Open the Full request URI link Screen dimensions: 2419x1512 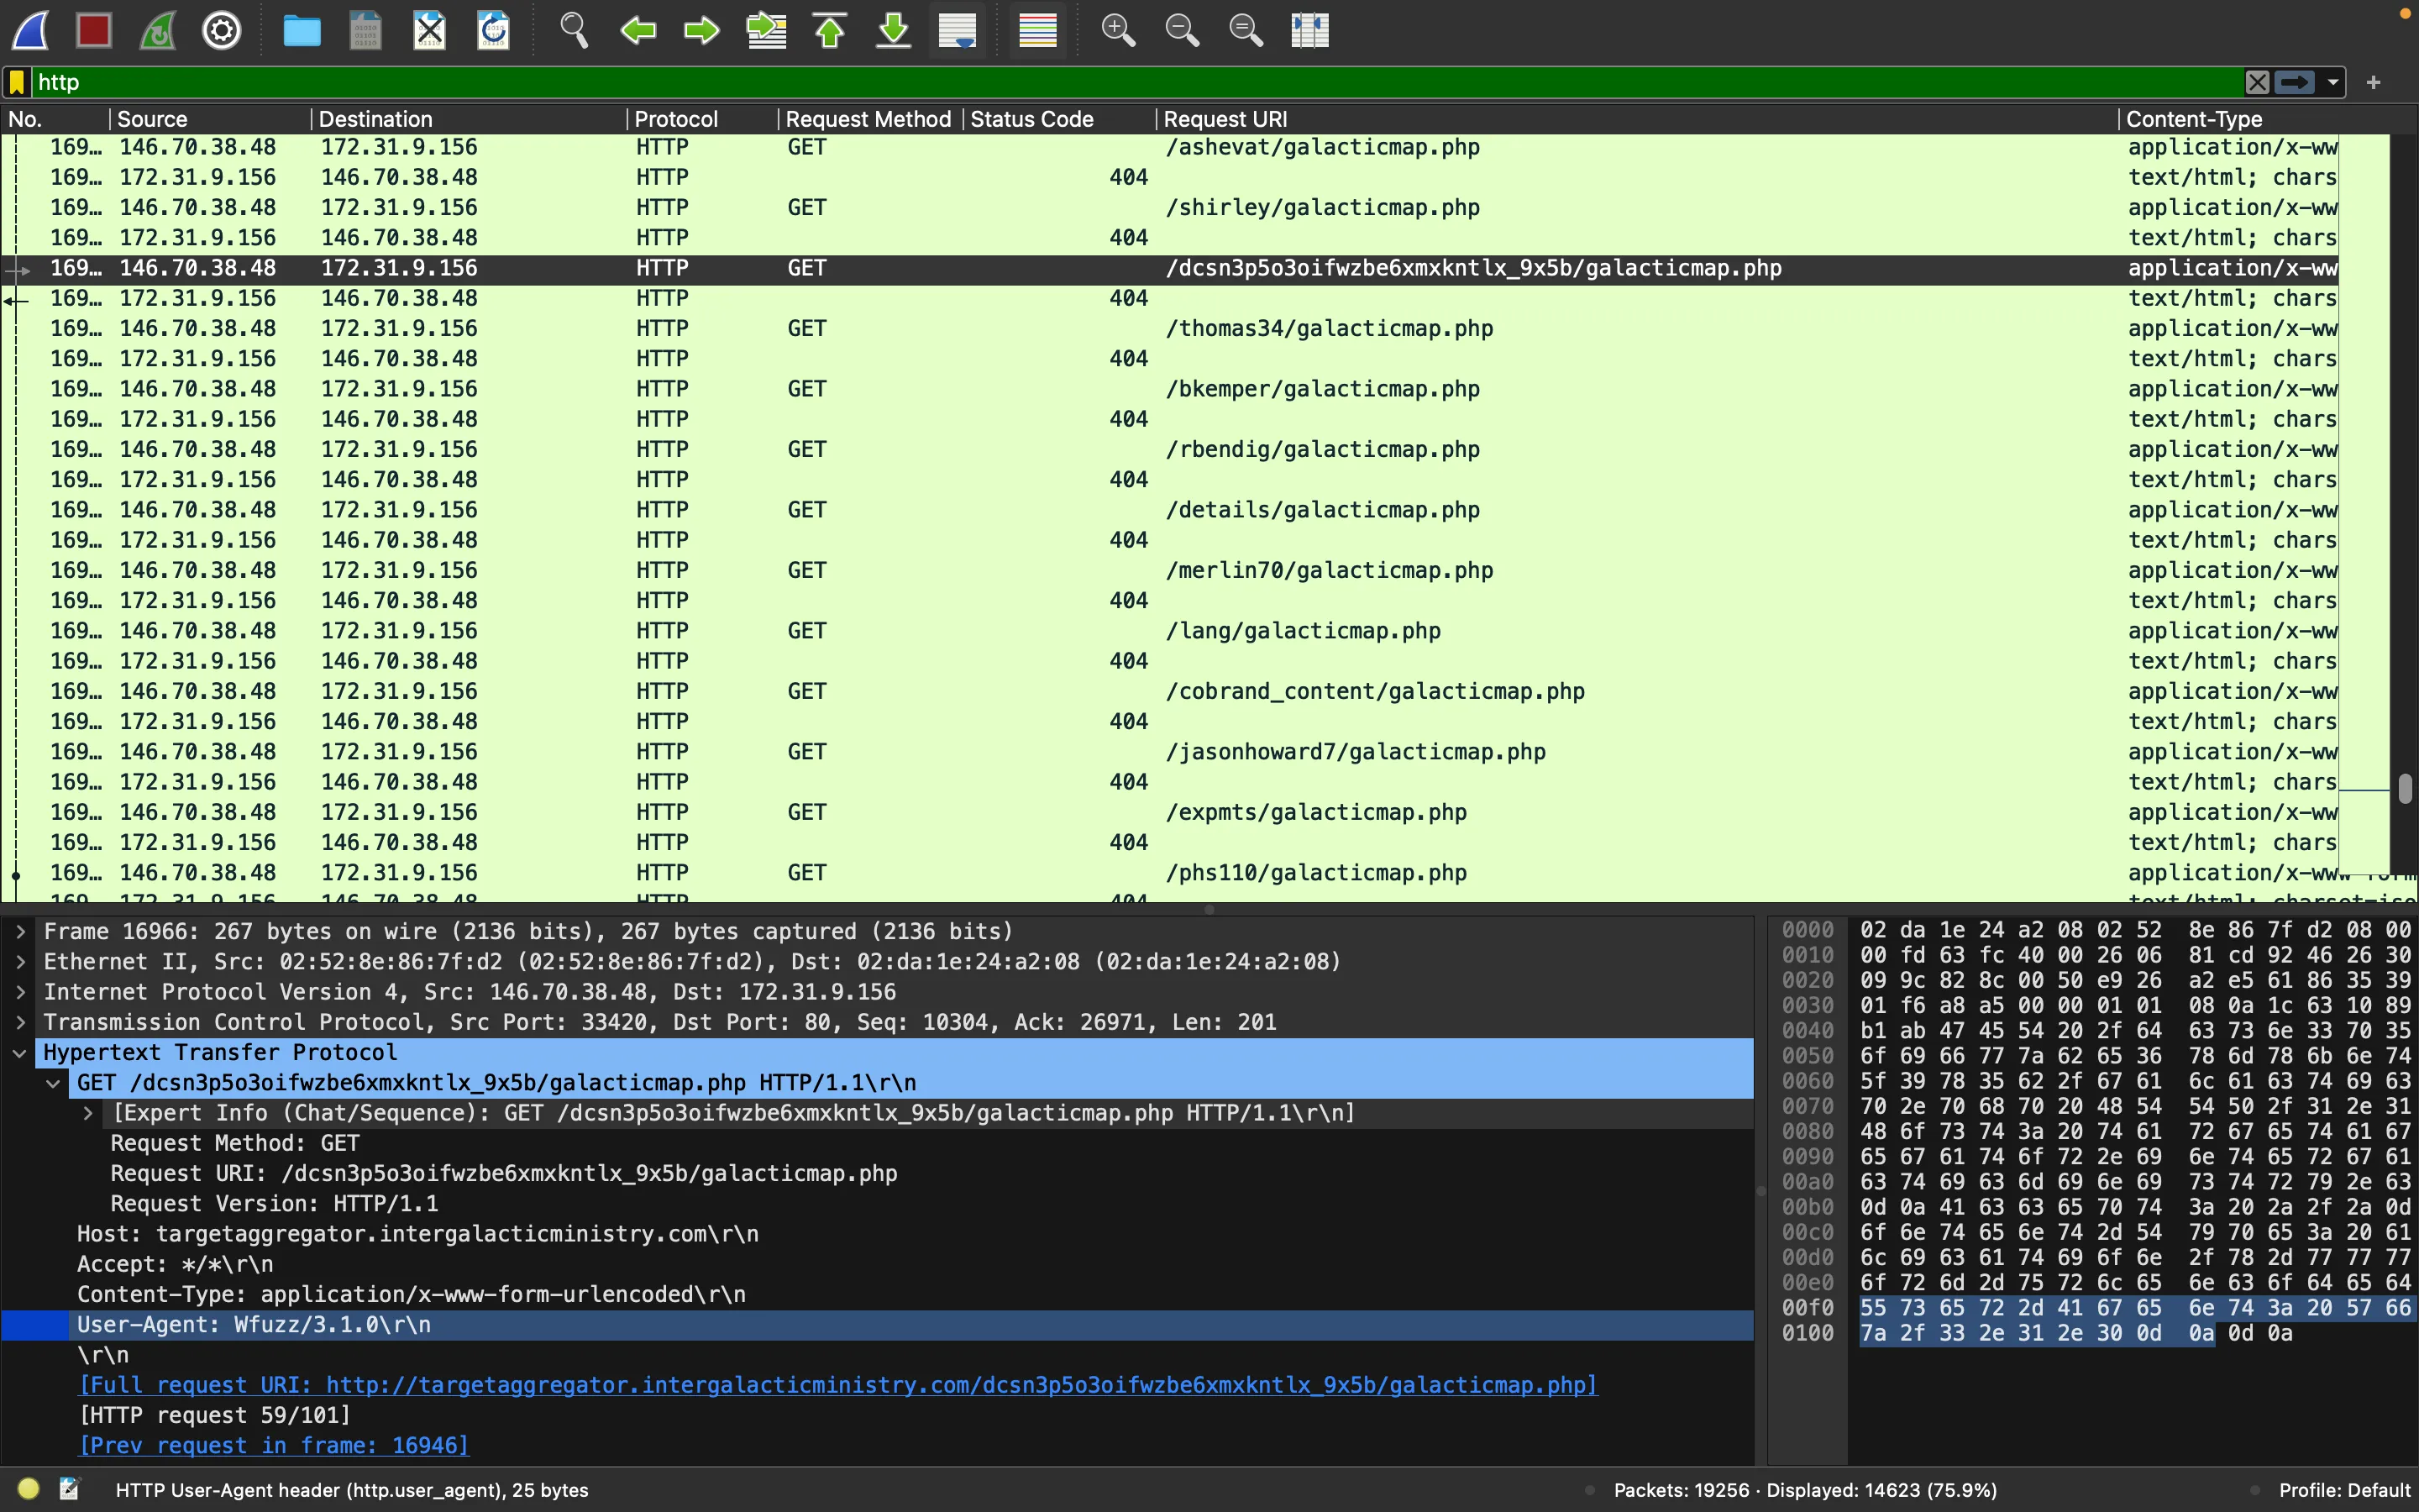point(837,1385)
